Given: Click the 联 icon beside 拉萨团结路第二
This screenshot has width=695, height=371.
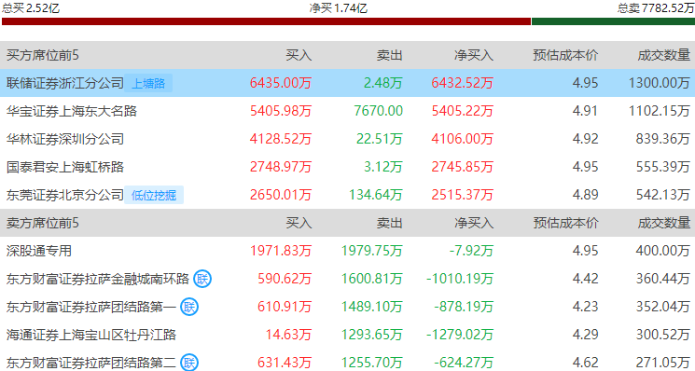Looking at the screenshot, I should click(x=189, y=363).
